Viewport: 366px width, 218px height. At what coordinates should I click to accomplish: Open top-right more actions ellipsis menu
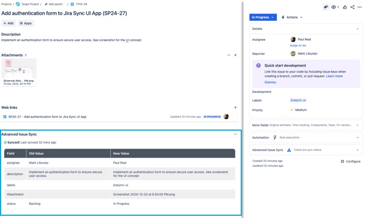[x=360, y=7]
